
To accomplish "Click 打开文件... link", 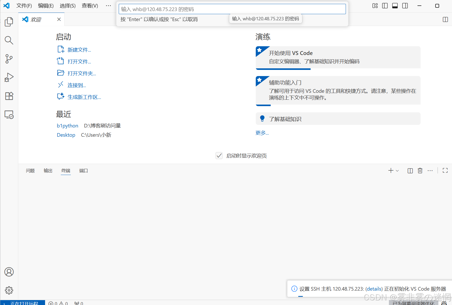I will pos(79,62).
